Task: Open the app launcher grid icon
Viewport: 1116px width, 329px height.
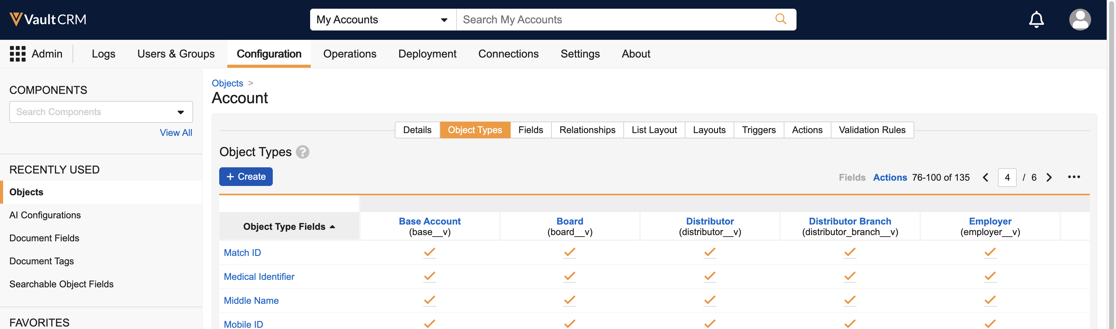Action: point(17,54)
